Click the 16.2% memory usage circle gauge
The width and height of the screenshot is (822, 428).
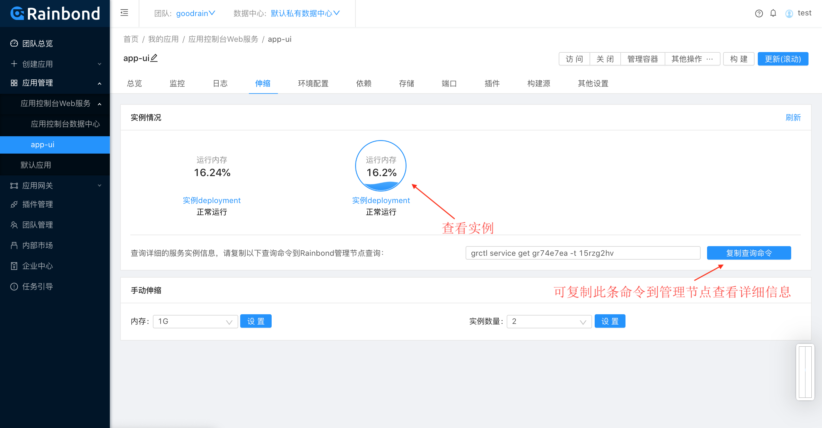coord(381,166)
